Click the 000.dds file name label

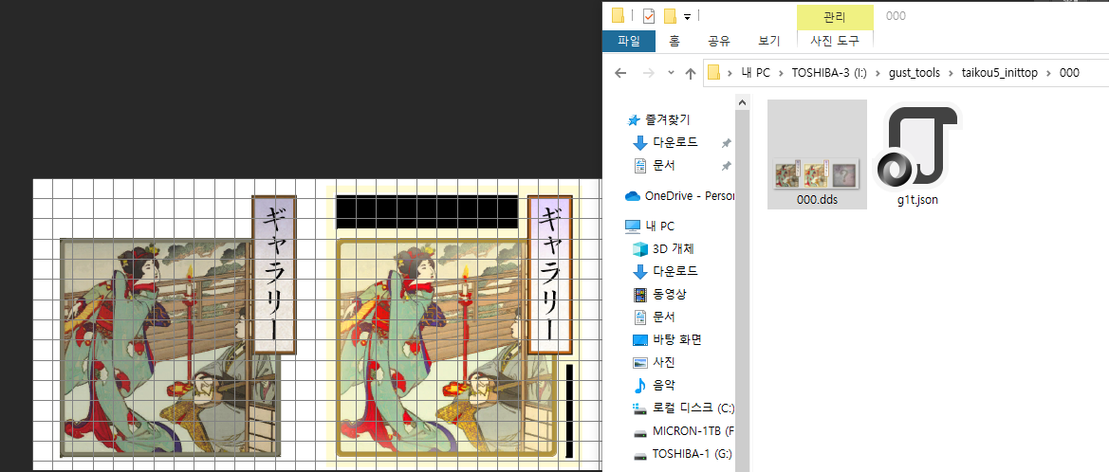pyautogui.click(x=817, y=199)
